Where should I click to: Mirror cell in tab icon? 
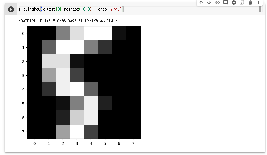point(242,2)
